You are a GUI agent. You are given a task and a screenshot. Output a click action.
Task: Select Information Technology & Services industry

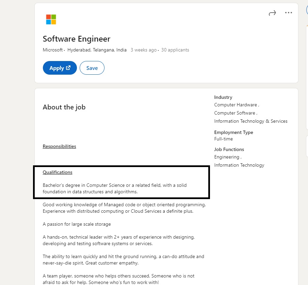[x=250, y=121]
